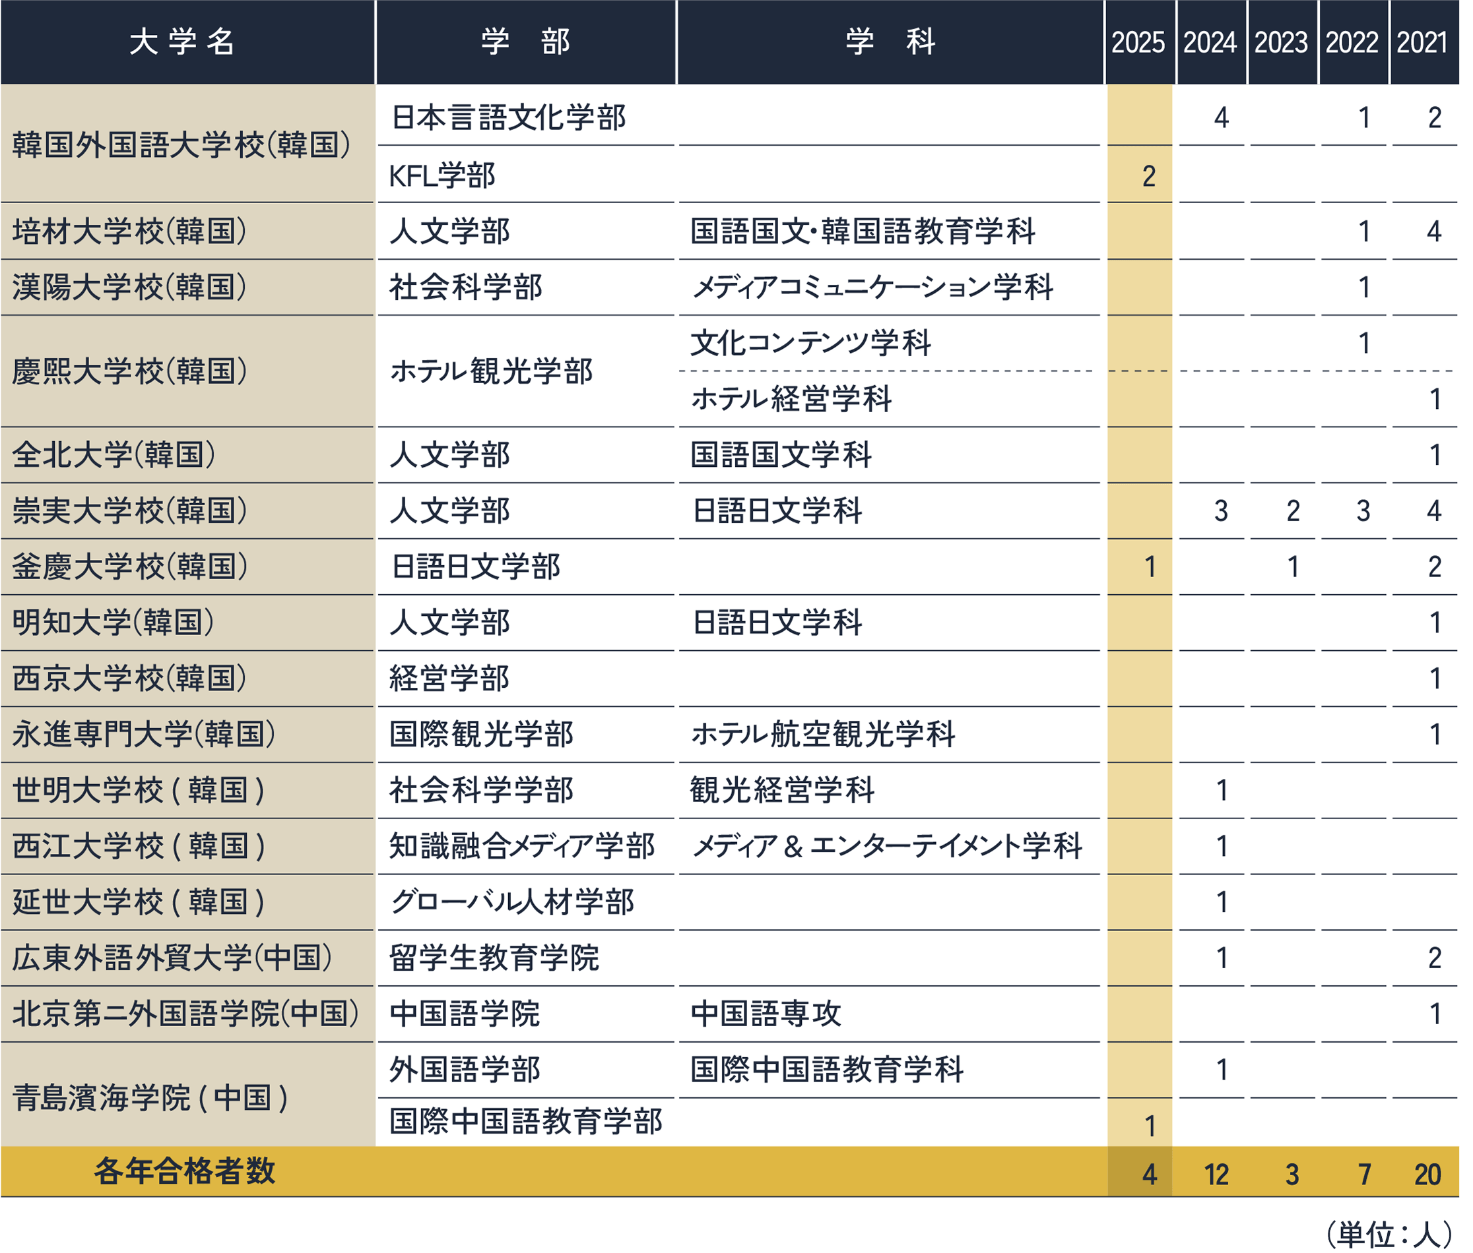Select the 2024 year column header

(1210, 43)
